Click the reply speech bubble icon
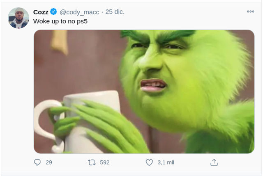Viewport: 263px width, 176px height. (37, 162)
